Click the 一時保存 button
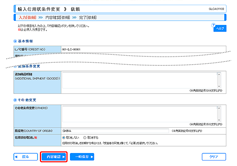The image size is (237, 166). click(x=82, y=157)
